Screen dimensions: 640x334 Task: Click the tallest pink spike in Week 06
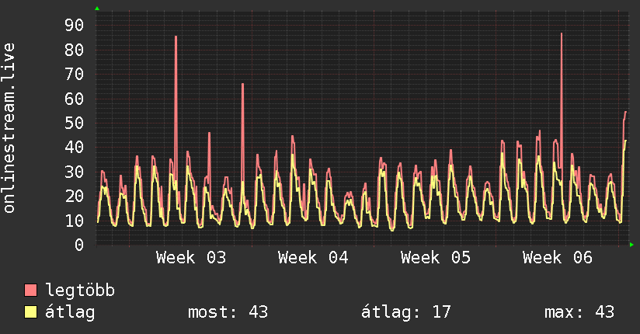[x=562, y=100]
